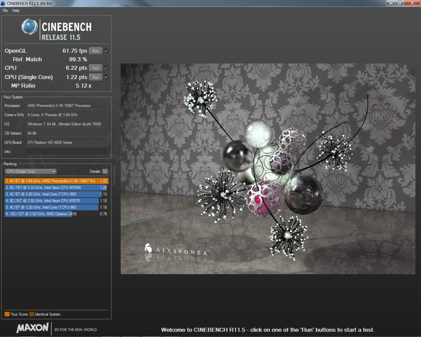Click the MP Ratio value 5.12 x
The width and height of the screenshot is (421, 337).
coord(83,86)
